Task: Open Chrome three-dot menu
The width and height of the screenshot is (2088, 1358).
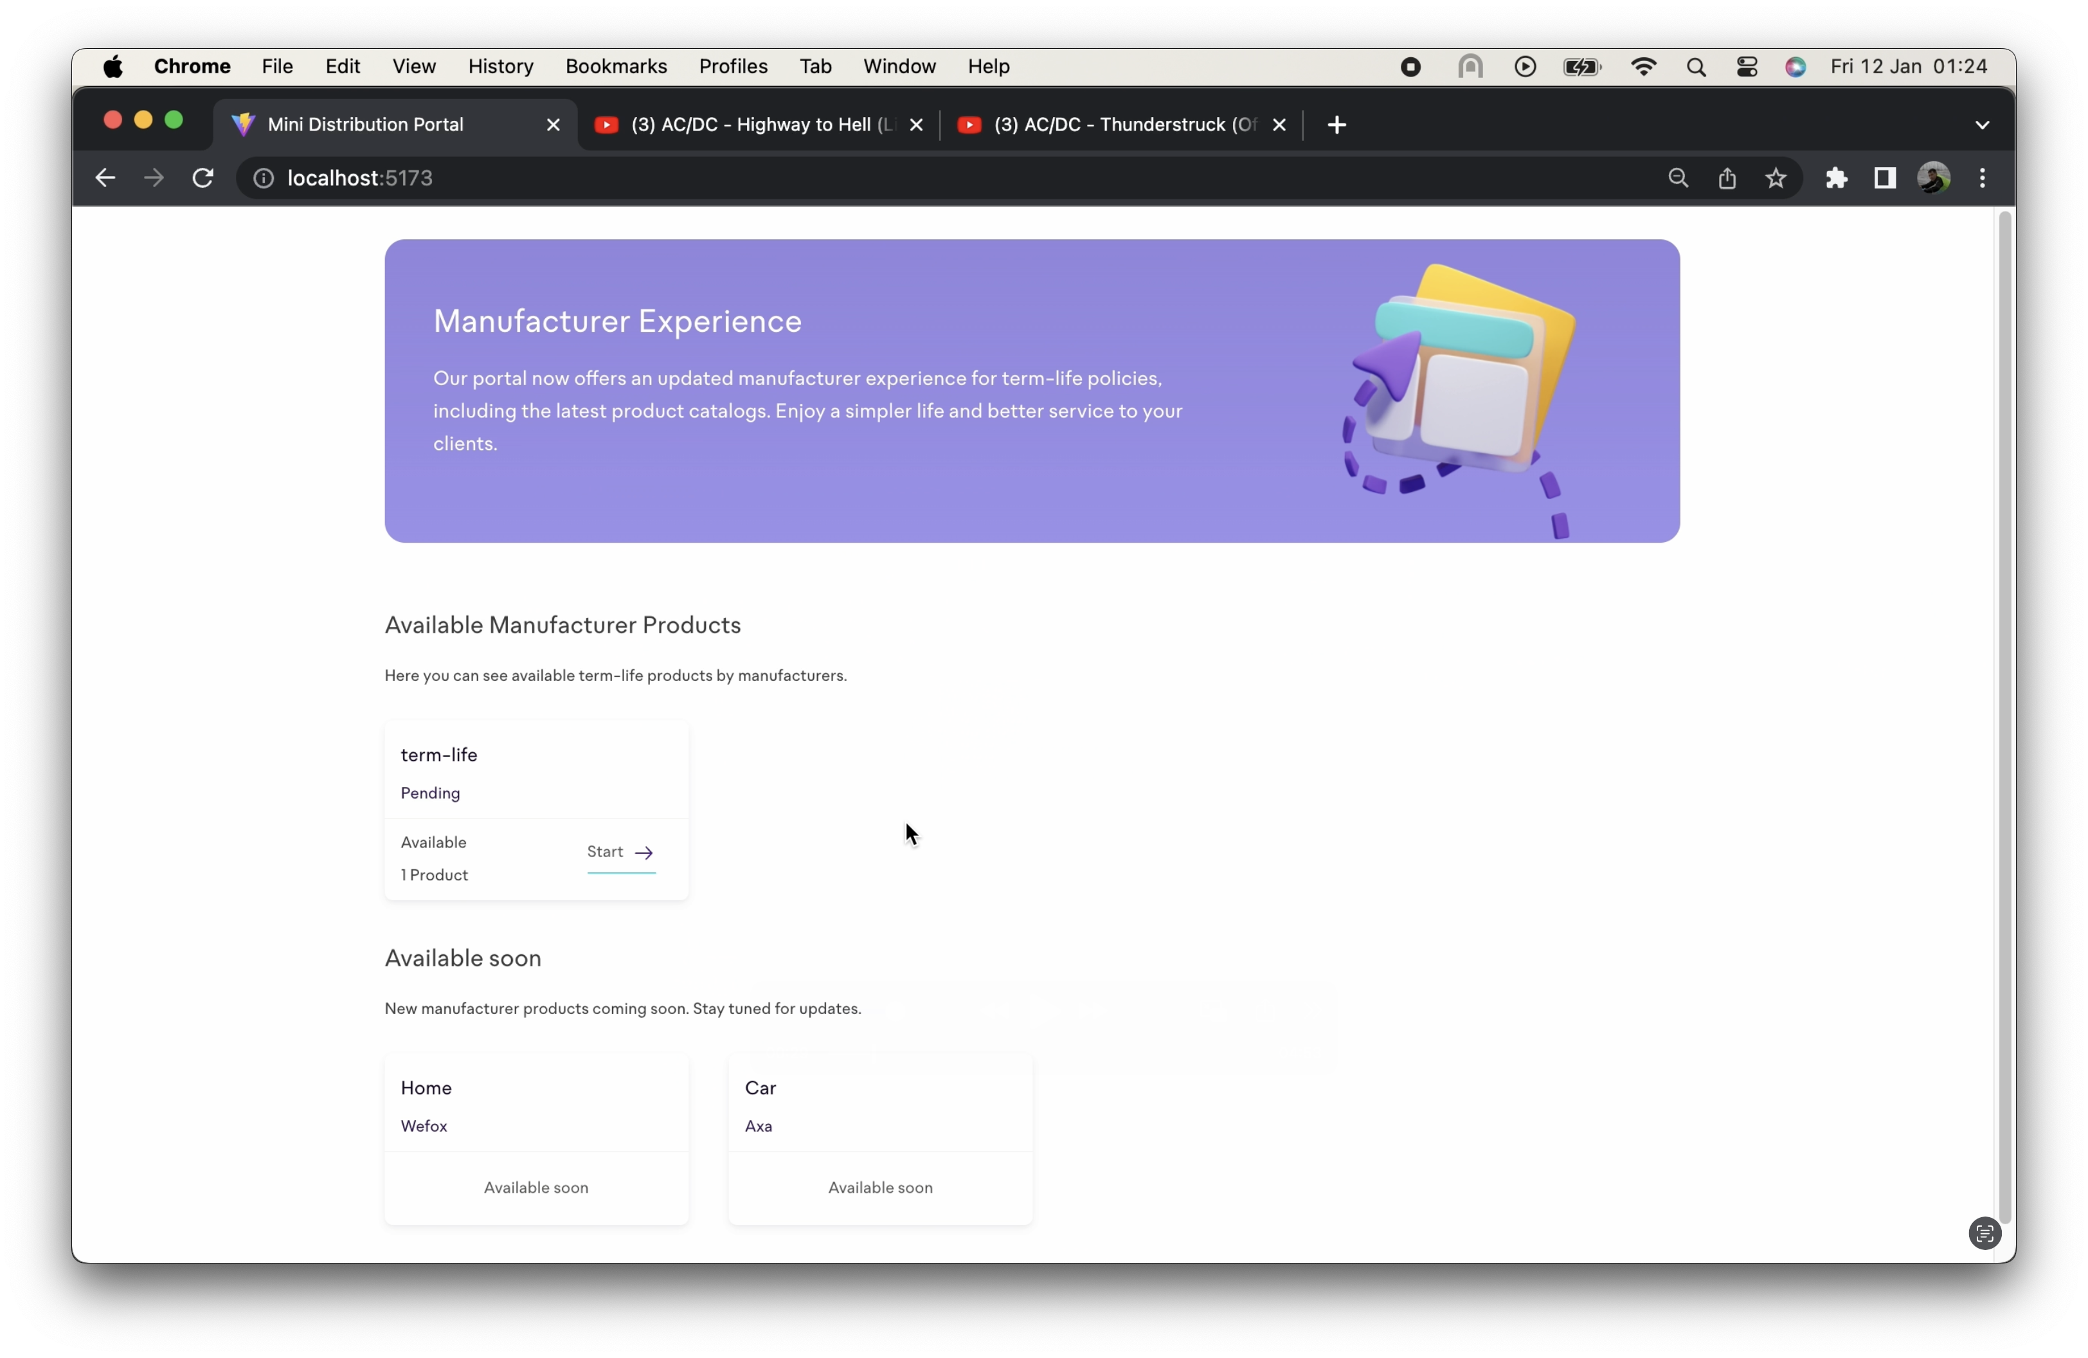Action: 1983,178
